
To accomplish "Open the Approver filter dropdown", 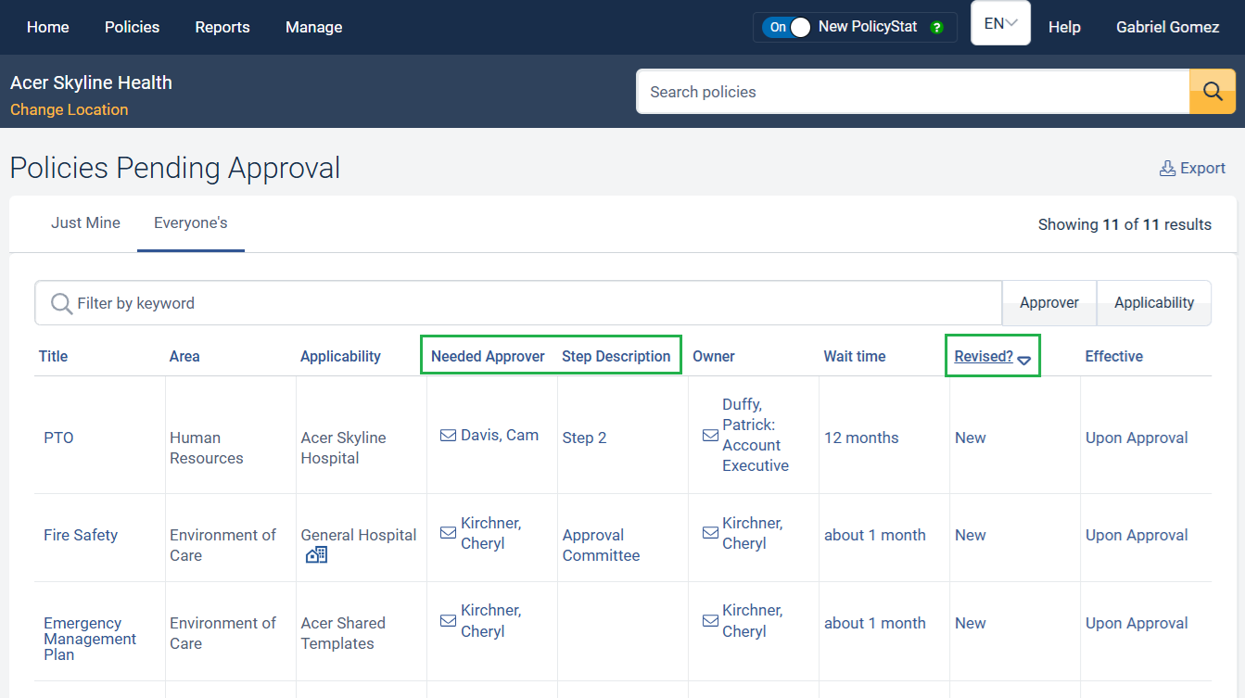I will tap(1048, 303).
